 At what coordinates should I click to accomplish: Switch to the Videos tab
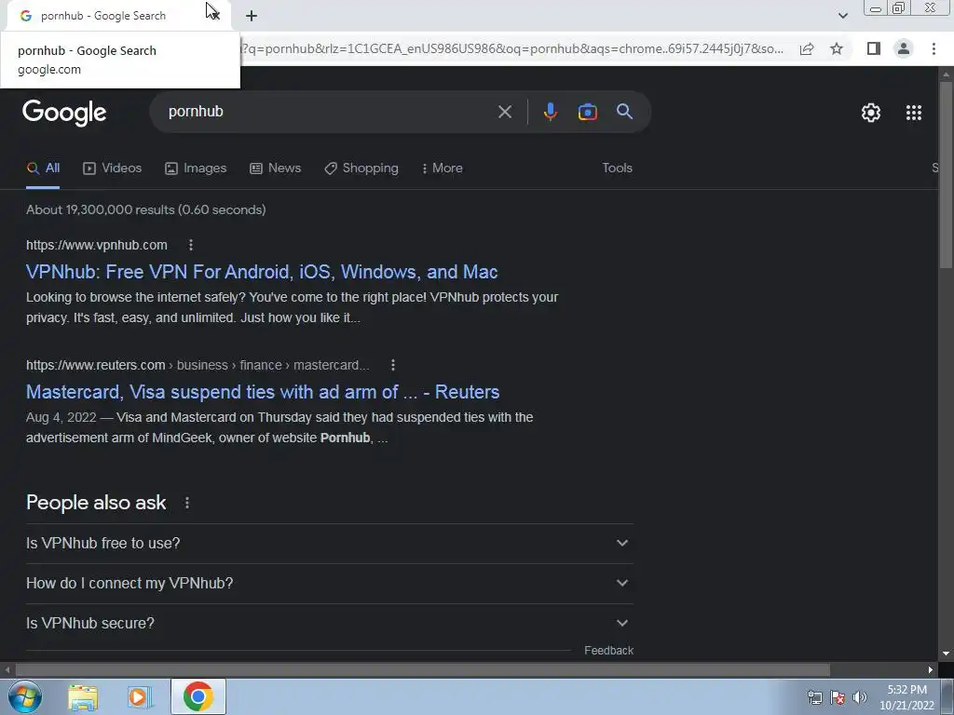(x=113, y=169)
